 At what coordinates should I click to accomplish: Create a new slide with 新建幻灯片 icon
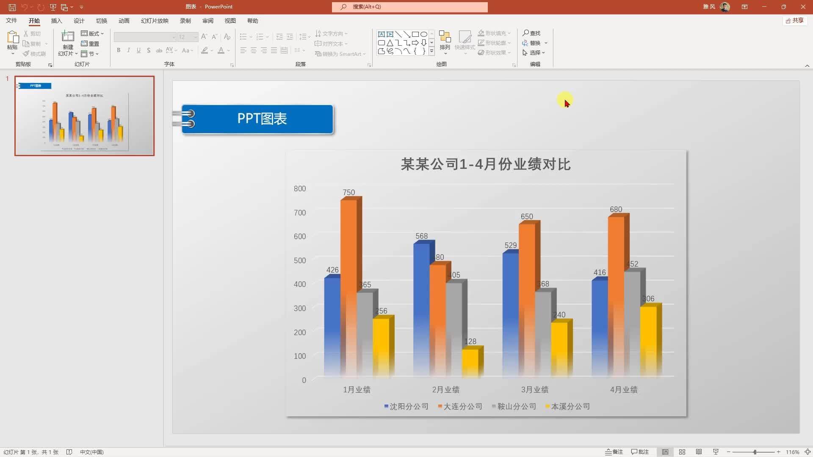pos(68,37)
